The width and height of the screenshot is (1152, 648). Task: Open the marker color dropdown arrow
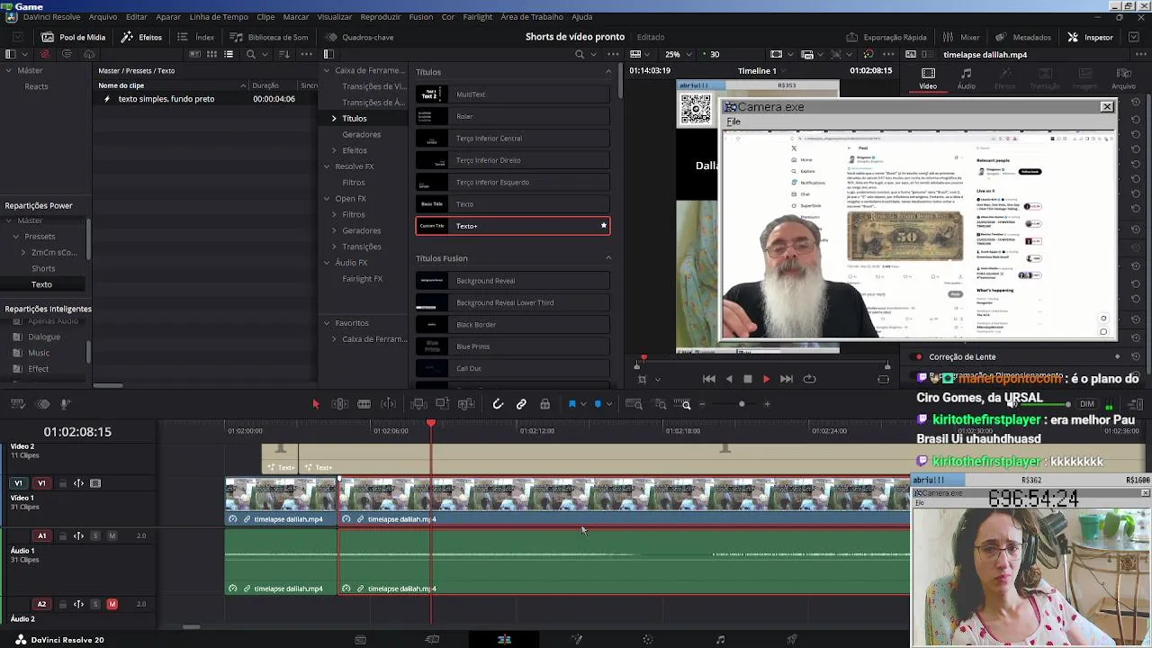coord(608,405)
